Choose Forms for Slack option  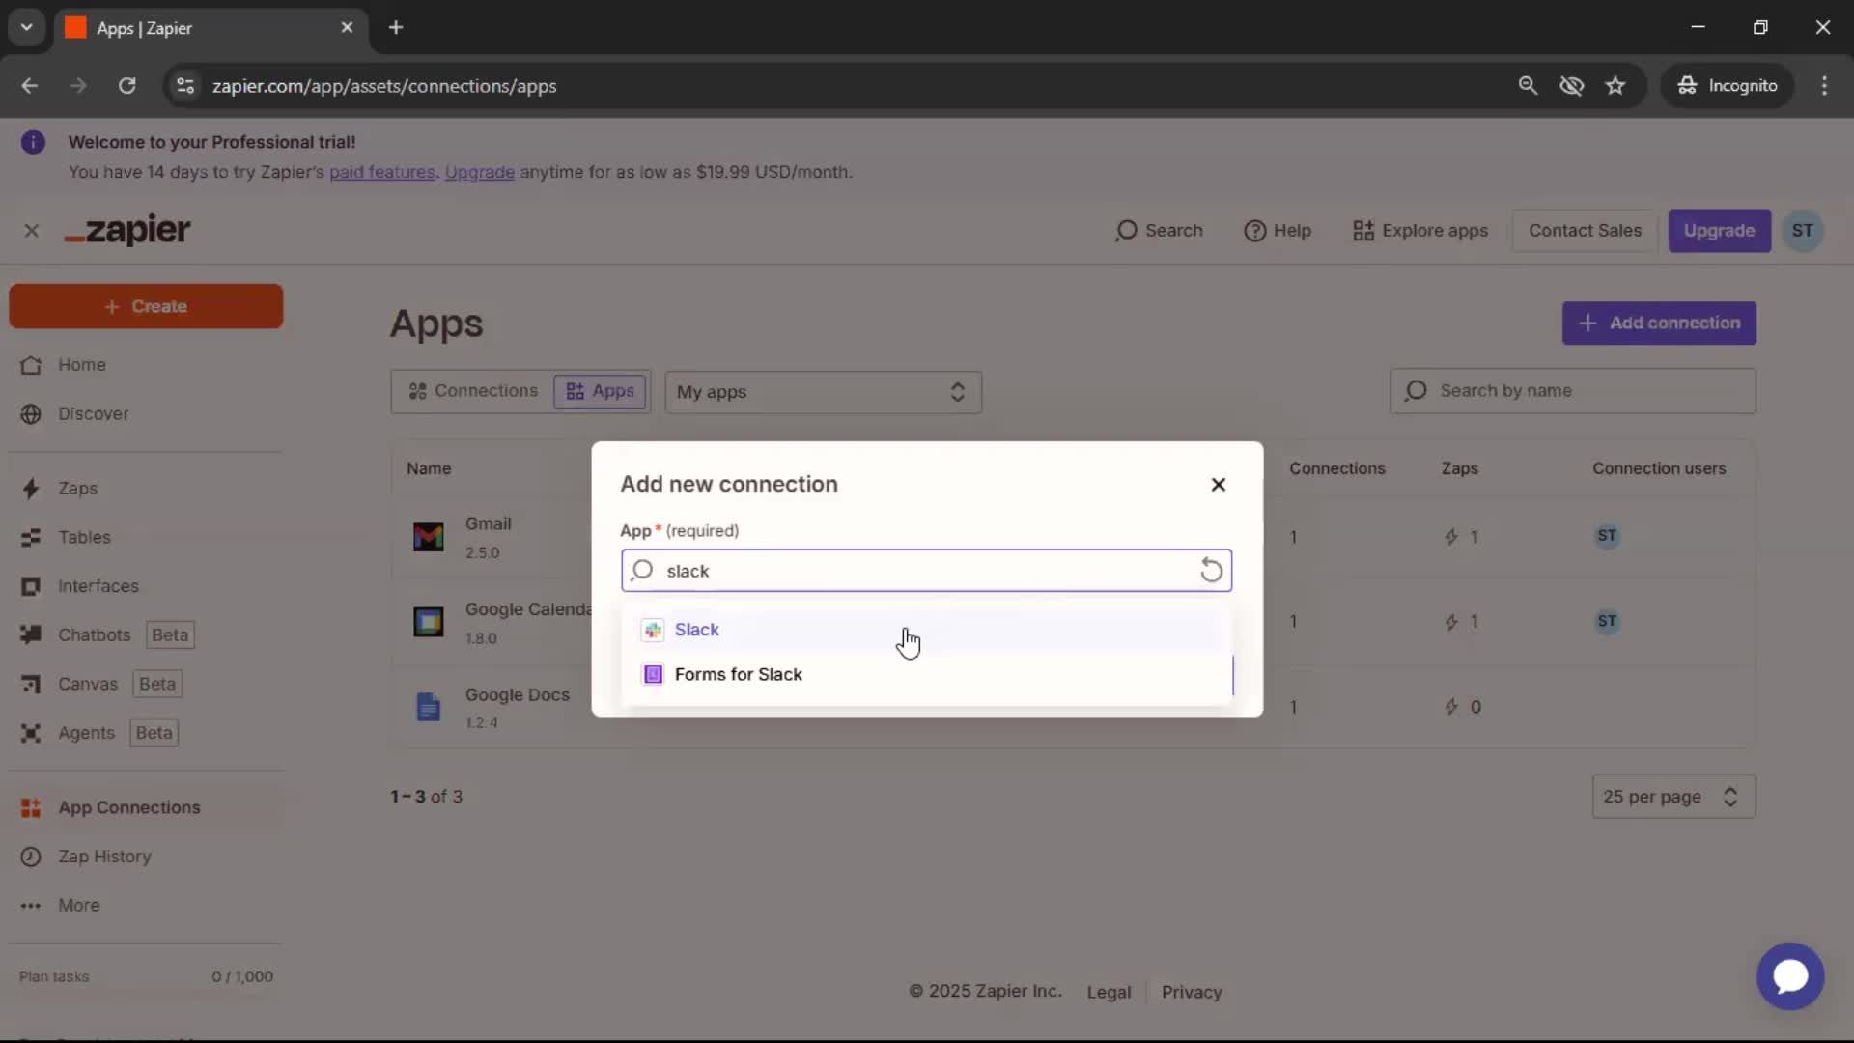click(x=926, y=674)
